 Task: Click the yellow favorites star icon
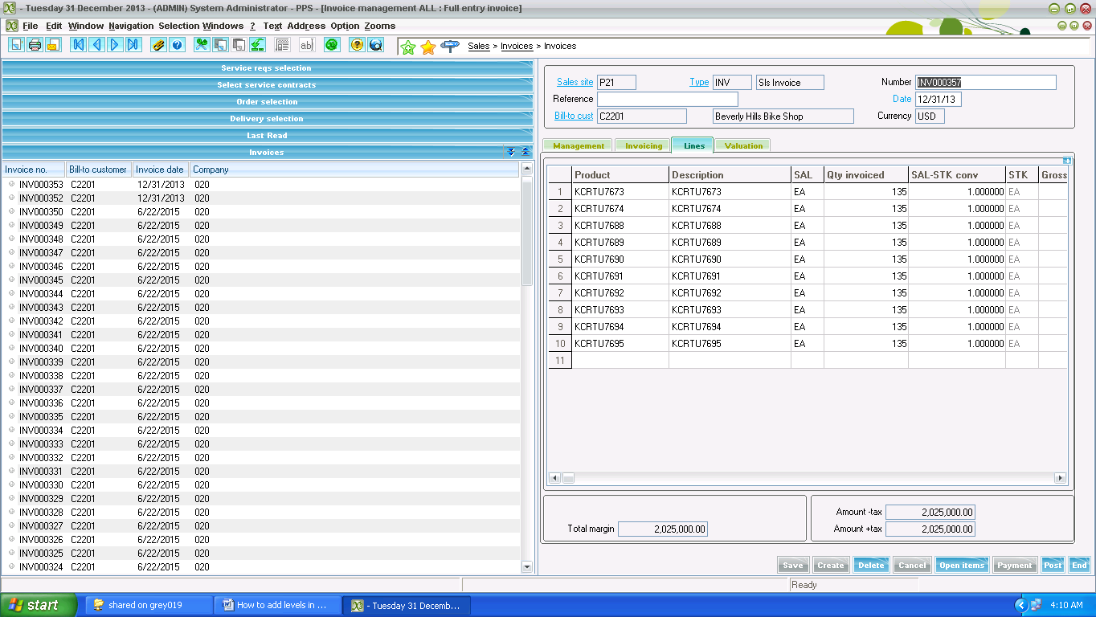tap(428, 47)
